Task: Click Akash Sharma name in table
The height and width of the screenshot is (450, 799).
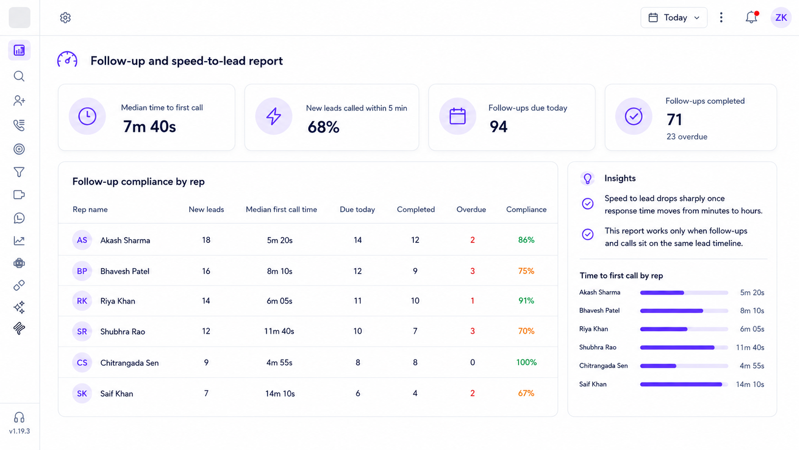Action: pos(125,241)
